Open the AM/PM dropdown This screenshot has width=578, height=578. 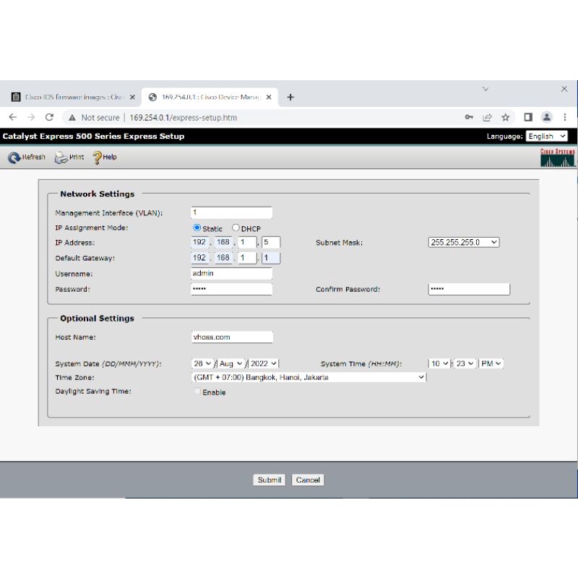point(491,363)
